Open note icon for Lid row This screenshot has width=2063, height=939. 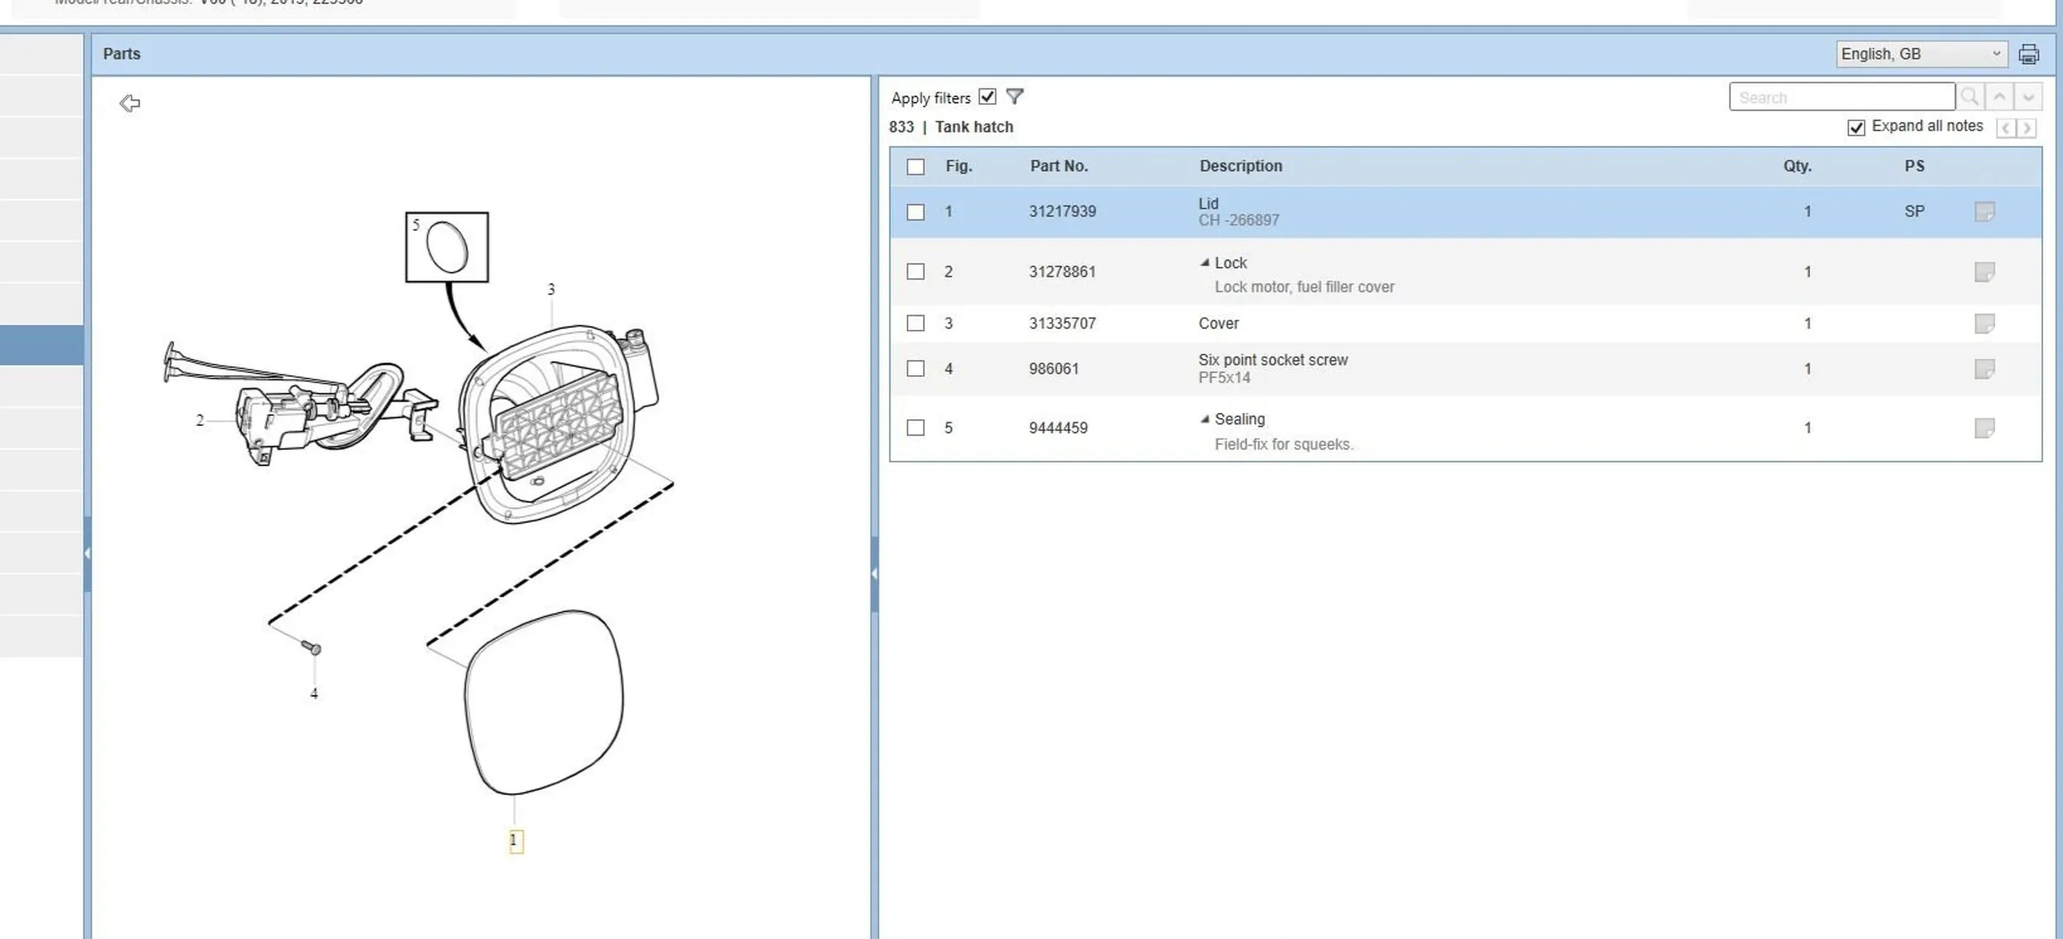(x=1984, y=212)
